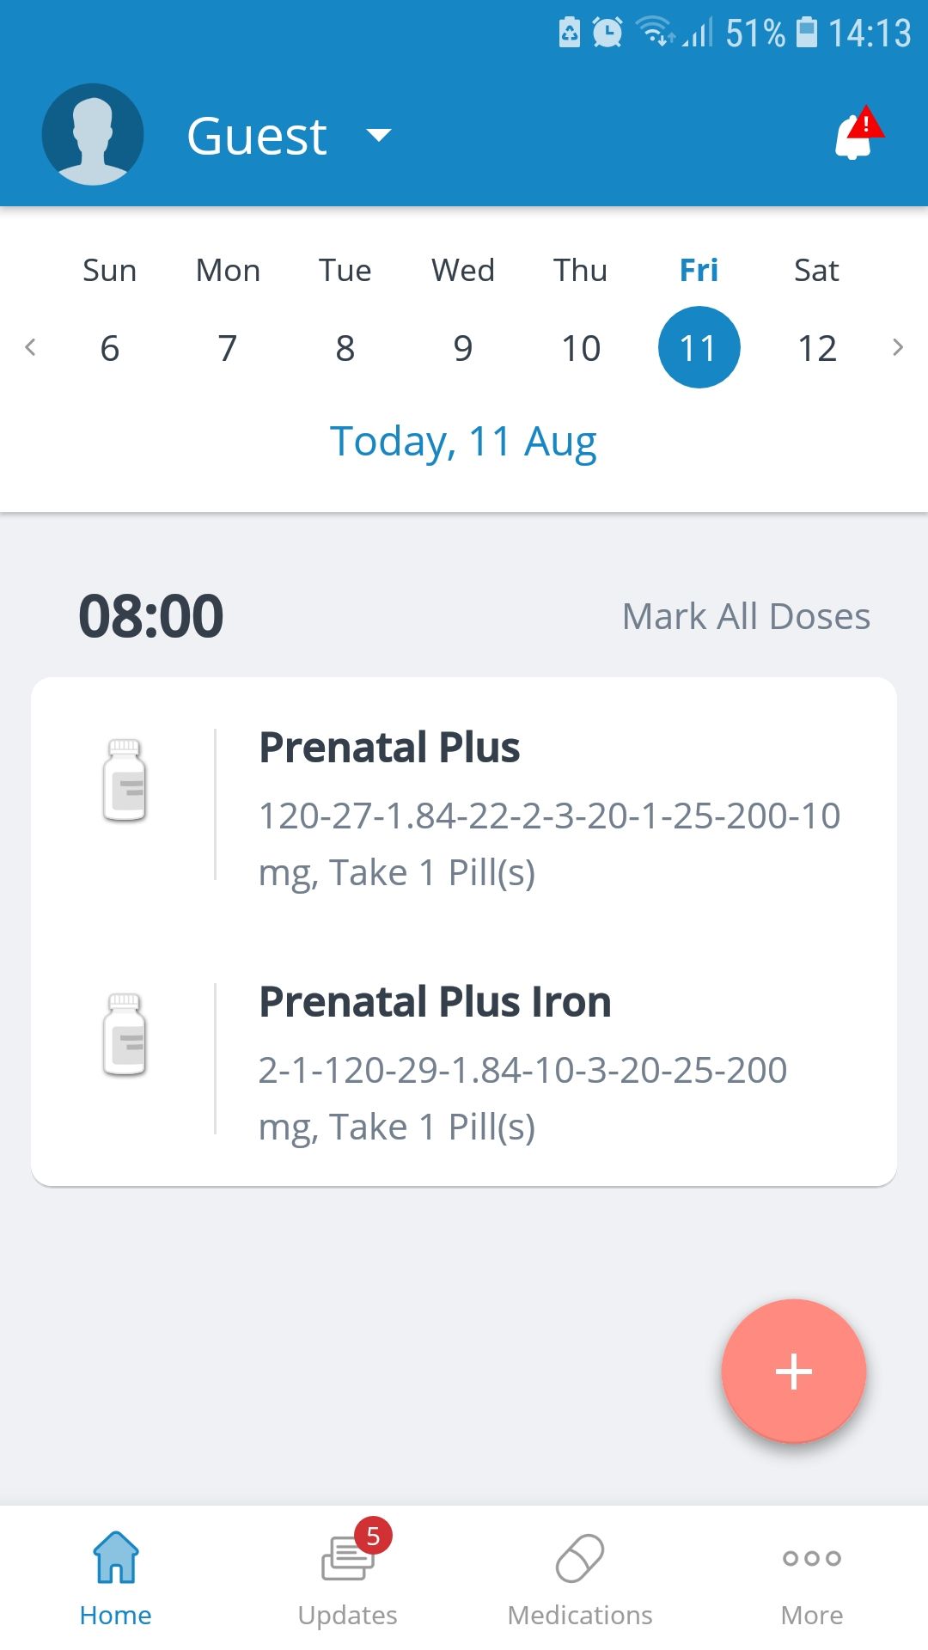This screenshot has width=928, height=1650.
Task: Tap the Prenatal Plus Iron bottle icon
Action: (125, 1034)
